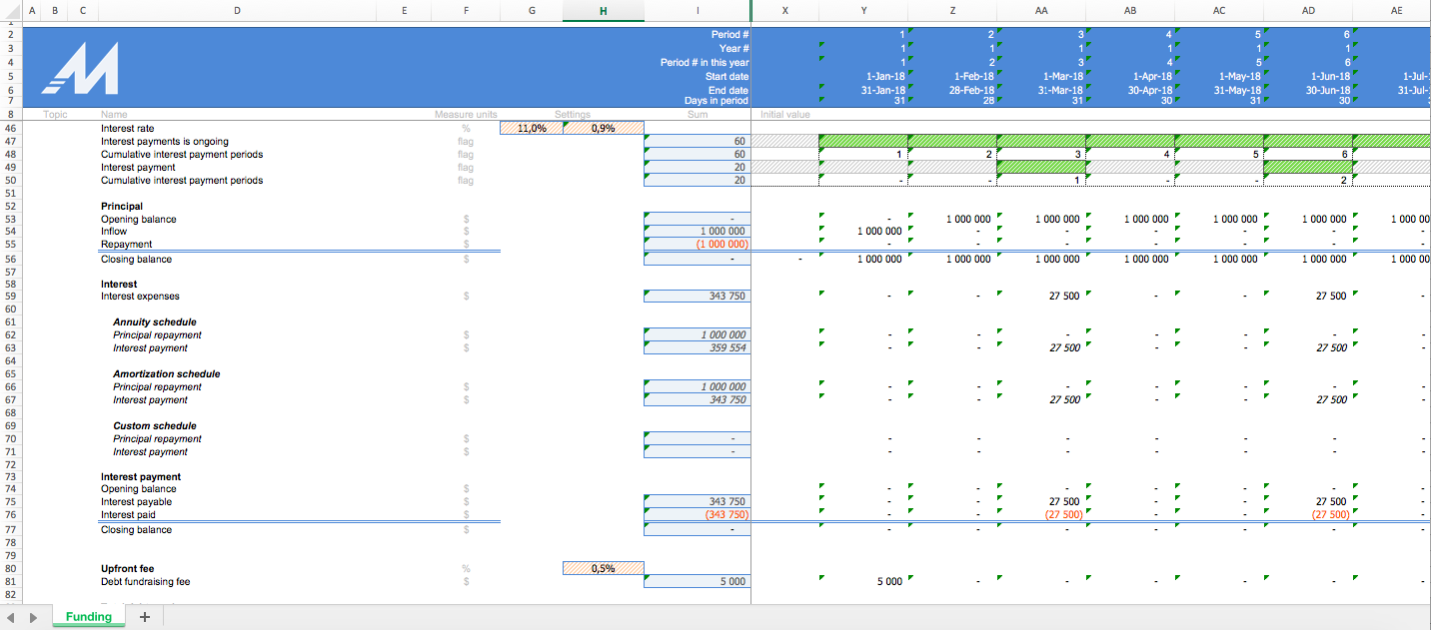The height and width of the screenshot is (630, 1431).
Task: Select the Funding sheet tab
Action: 88,617
